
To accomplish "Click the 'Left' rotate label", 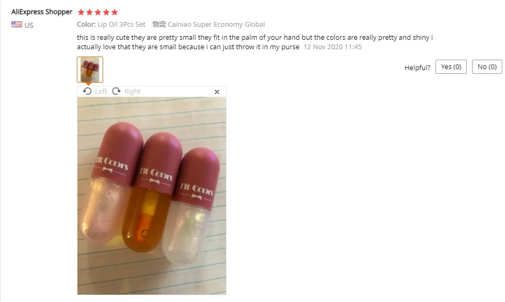I will tap(101, 92).
